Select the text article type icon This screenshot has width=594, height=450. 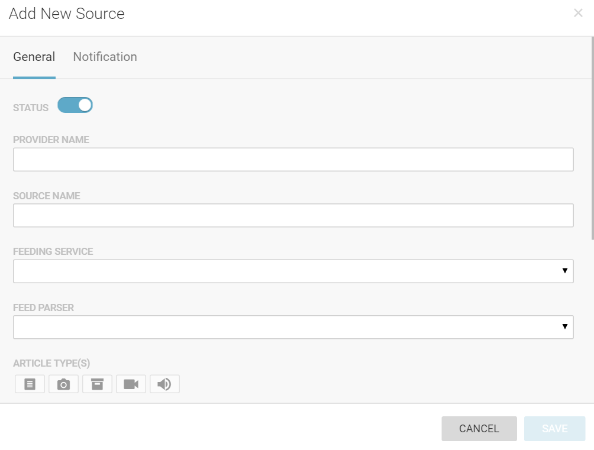(x=30, y=384)
